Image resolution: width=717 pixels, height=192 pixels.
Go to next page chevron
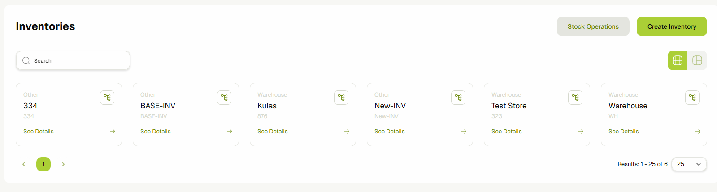click(x=63, y=164)
